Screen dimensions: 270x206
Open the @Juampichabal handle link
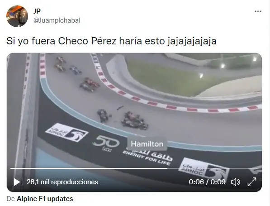pos(57,20)
